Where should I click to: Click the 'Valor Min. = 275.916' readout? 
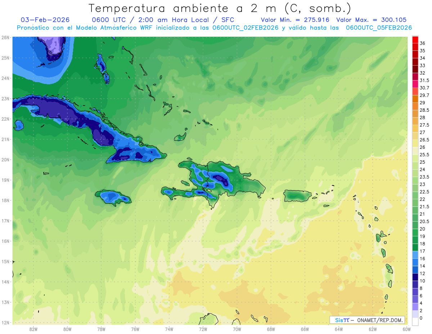click(x=296, y=20)
